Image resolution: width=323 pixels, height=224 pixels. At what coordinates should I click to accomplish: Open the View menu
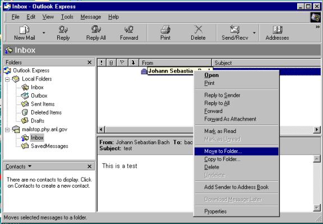click(48, 17)
